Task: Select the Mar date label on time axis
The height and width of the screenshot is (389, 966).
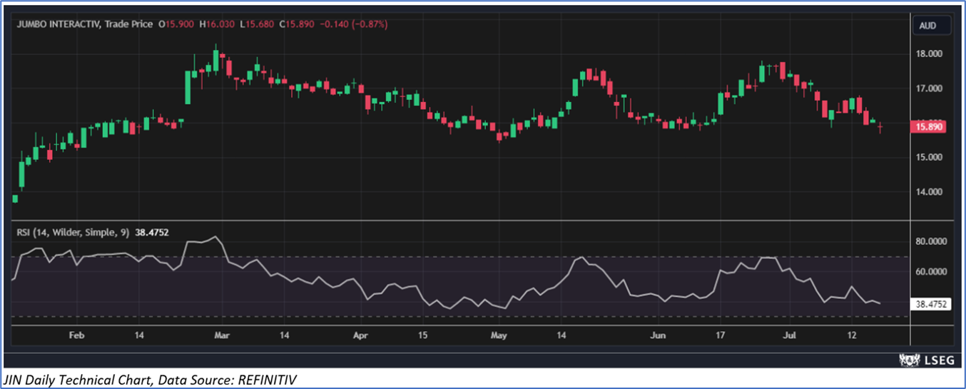Action: (x=222, y=335)
